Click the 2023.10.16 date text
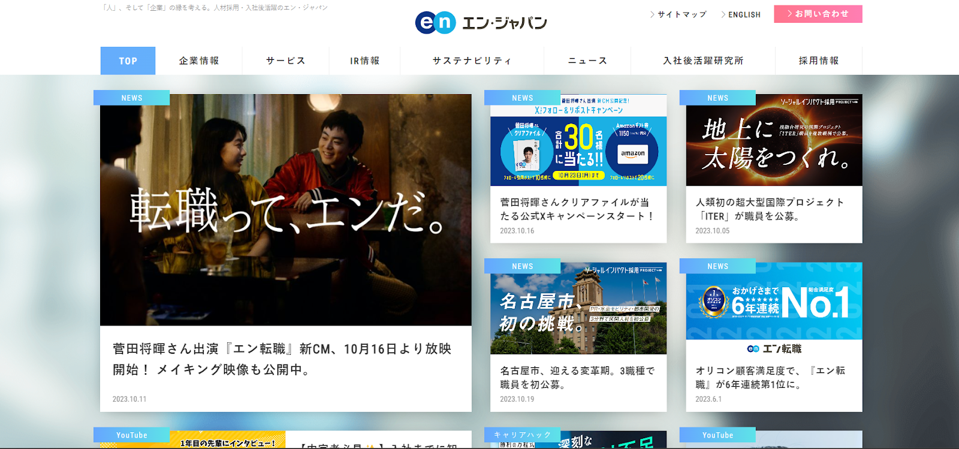 [x=517, y=231]
